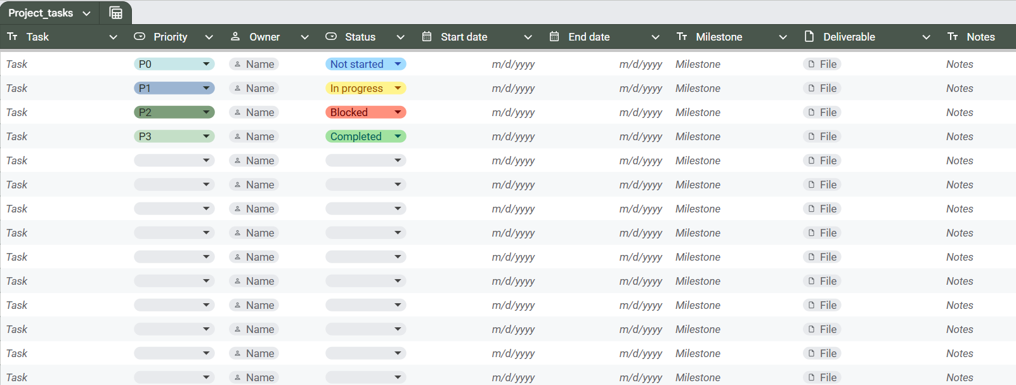The image size is (1016, 385).
Task: Open the Task column options chevron
Action: pos(114,37)
